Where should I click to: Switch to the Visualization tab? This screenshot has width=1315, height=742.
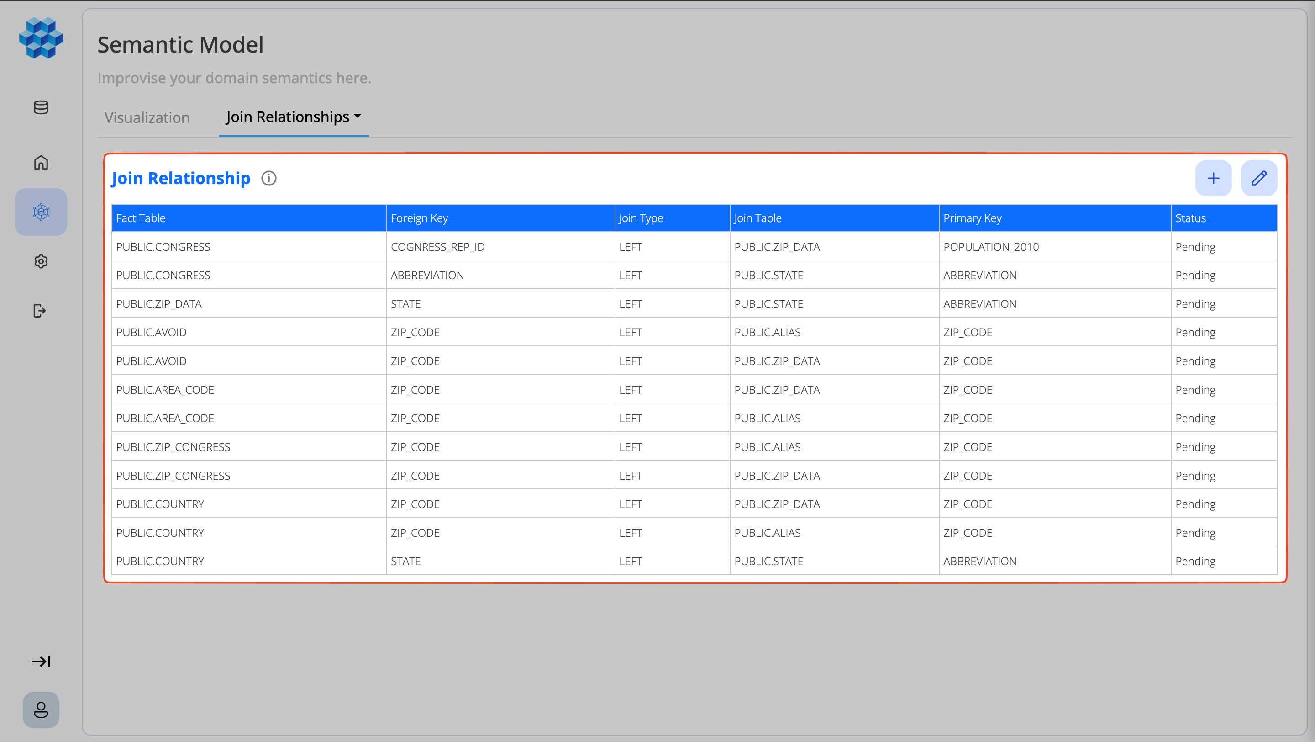[x=147, y=117]
